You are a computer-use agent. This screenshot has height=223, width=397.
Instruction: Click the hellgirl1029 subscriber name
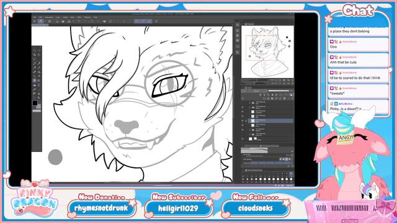[178, 208]
